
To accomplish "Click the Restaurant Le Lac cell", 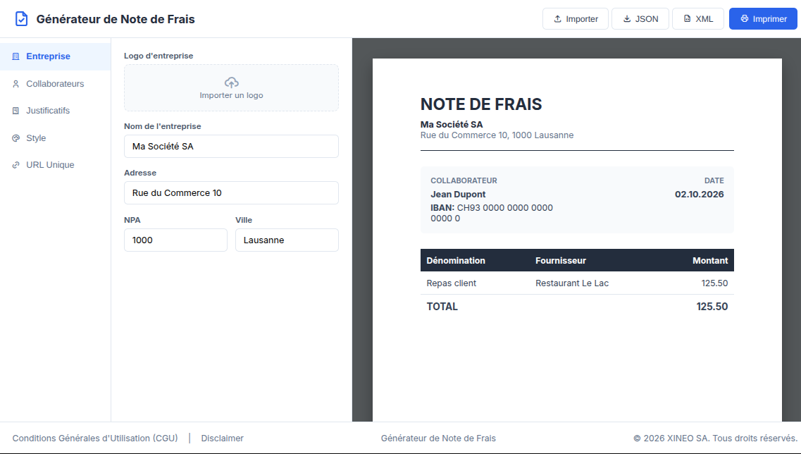I will click(572, 283).
